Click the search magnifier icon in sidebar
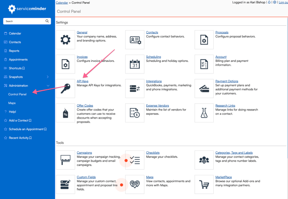Screen dimensions: 288x199 pyautogui.click(x=47, y=21)
